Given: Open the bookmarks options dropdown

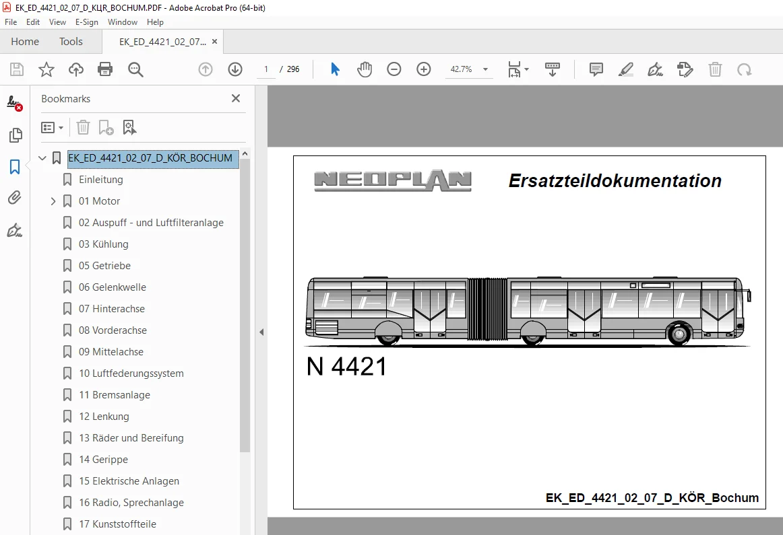Looking at the screenshot, I should point(52,128).
